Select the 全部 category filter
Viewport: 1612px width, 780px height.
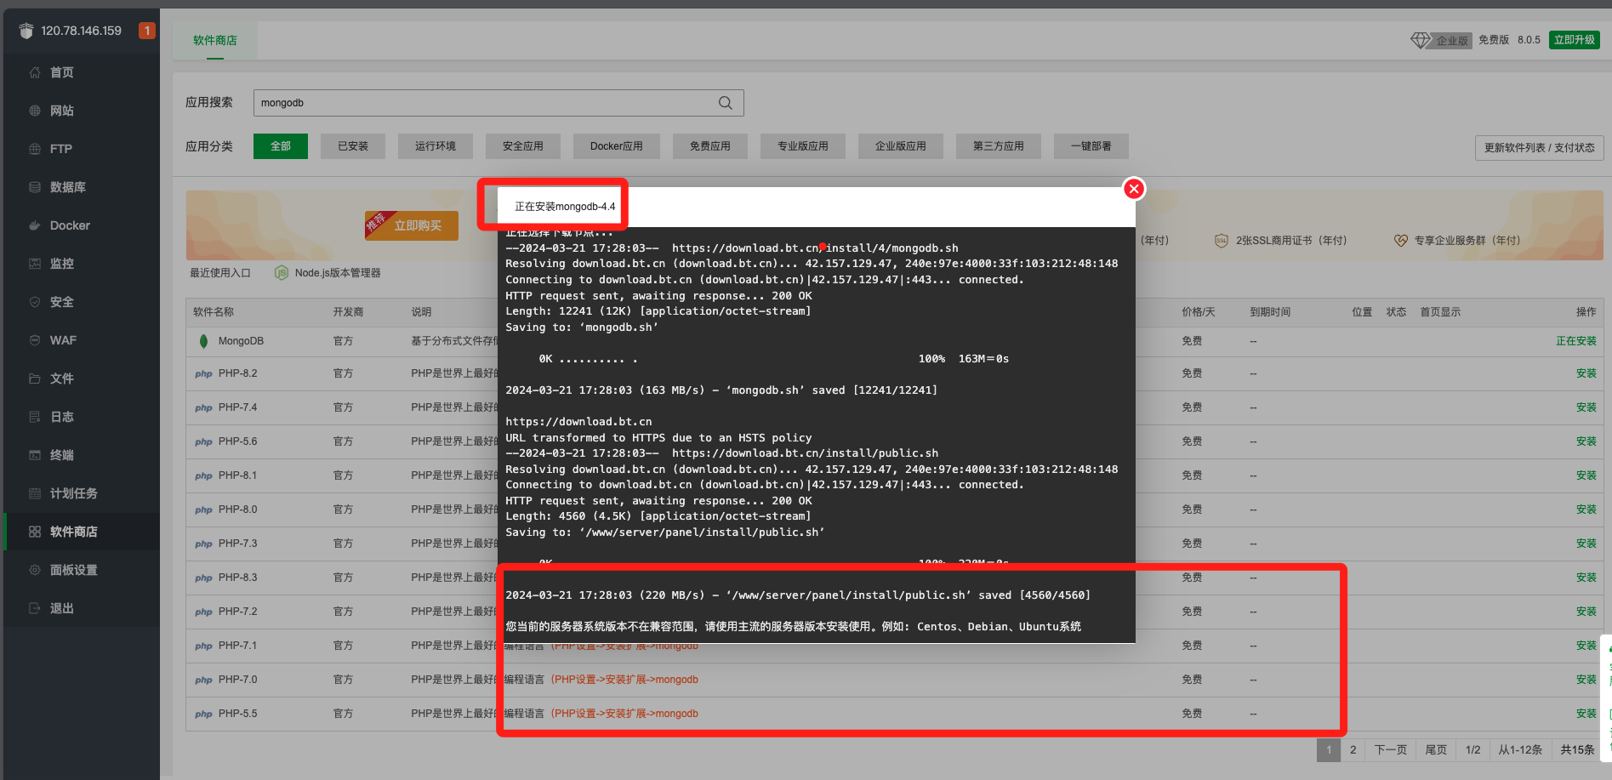[x=281, y=146]
